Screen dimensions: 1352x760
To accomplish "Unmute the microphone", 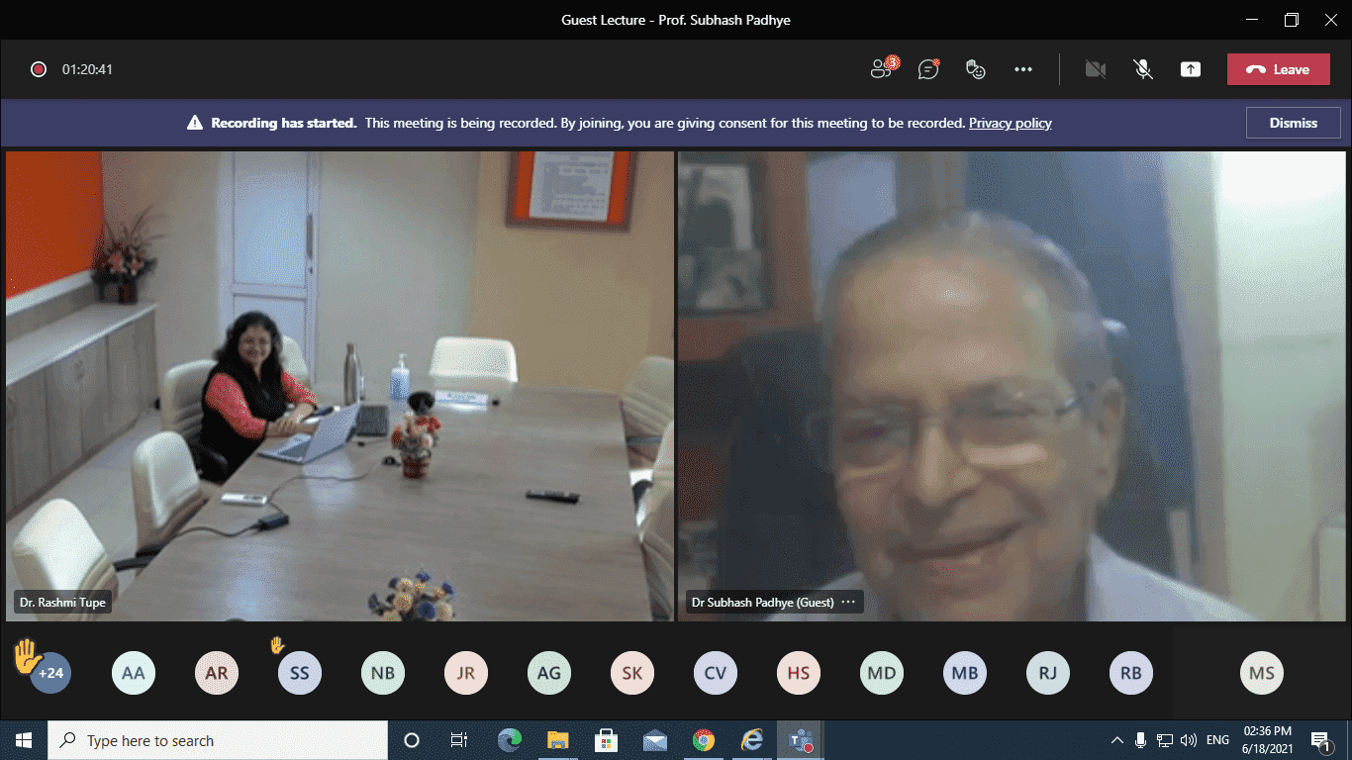I will (x=1142, y=69).
